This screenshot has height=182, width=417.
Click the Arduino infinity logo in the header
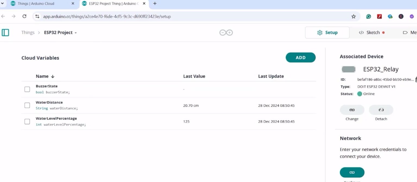pyautogui.click(x=226, y=32)
